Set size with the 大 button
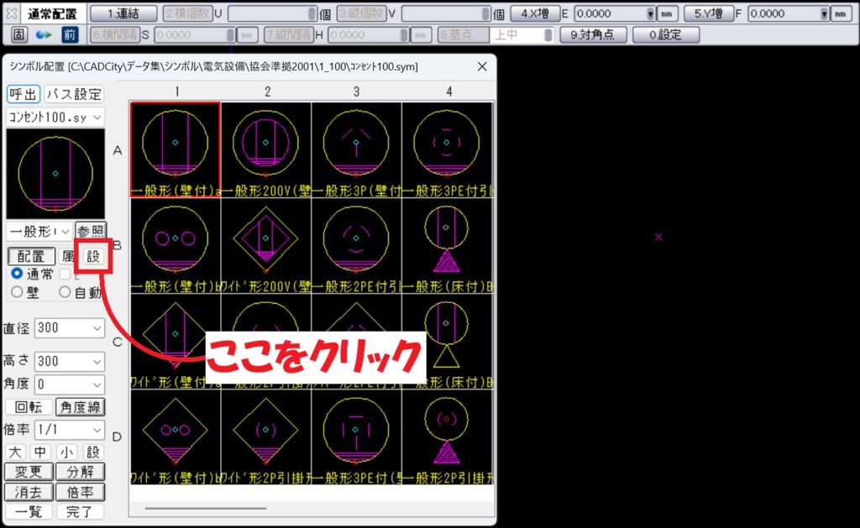The height and width of the screenshot is (528, 860). point(15,452)
